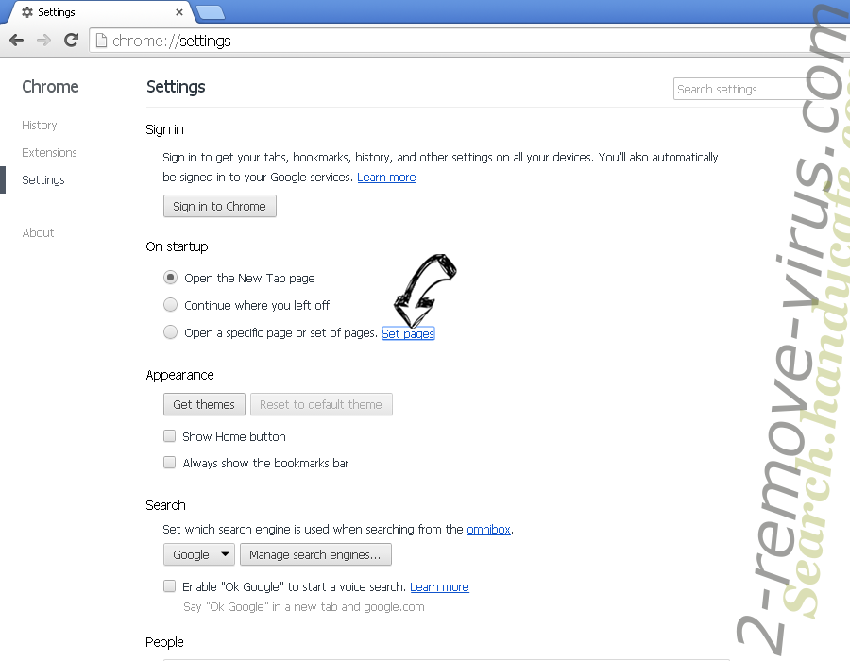Image resolution: width=850 pixels, height=661 pixels.
Task: Open the Ok Google Learn more link
Action: pyautogui.click(x=439, y=587)
